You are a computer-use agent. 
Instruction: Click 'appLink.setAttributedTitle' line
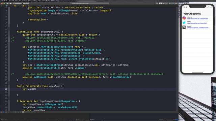click(x=54, y=68)
